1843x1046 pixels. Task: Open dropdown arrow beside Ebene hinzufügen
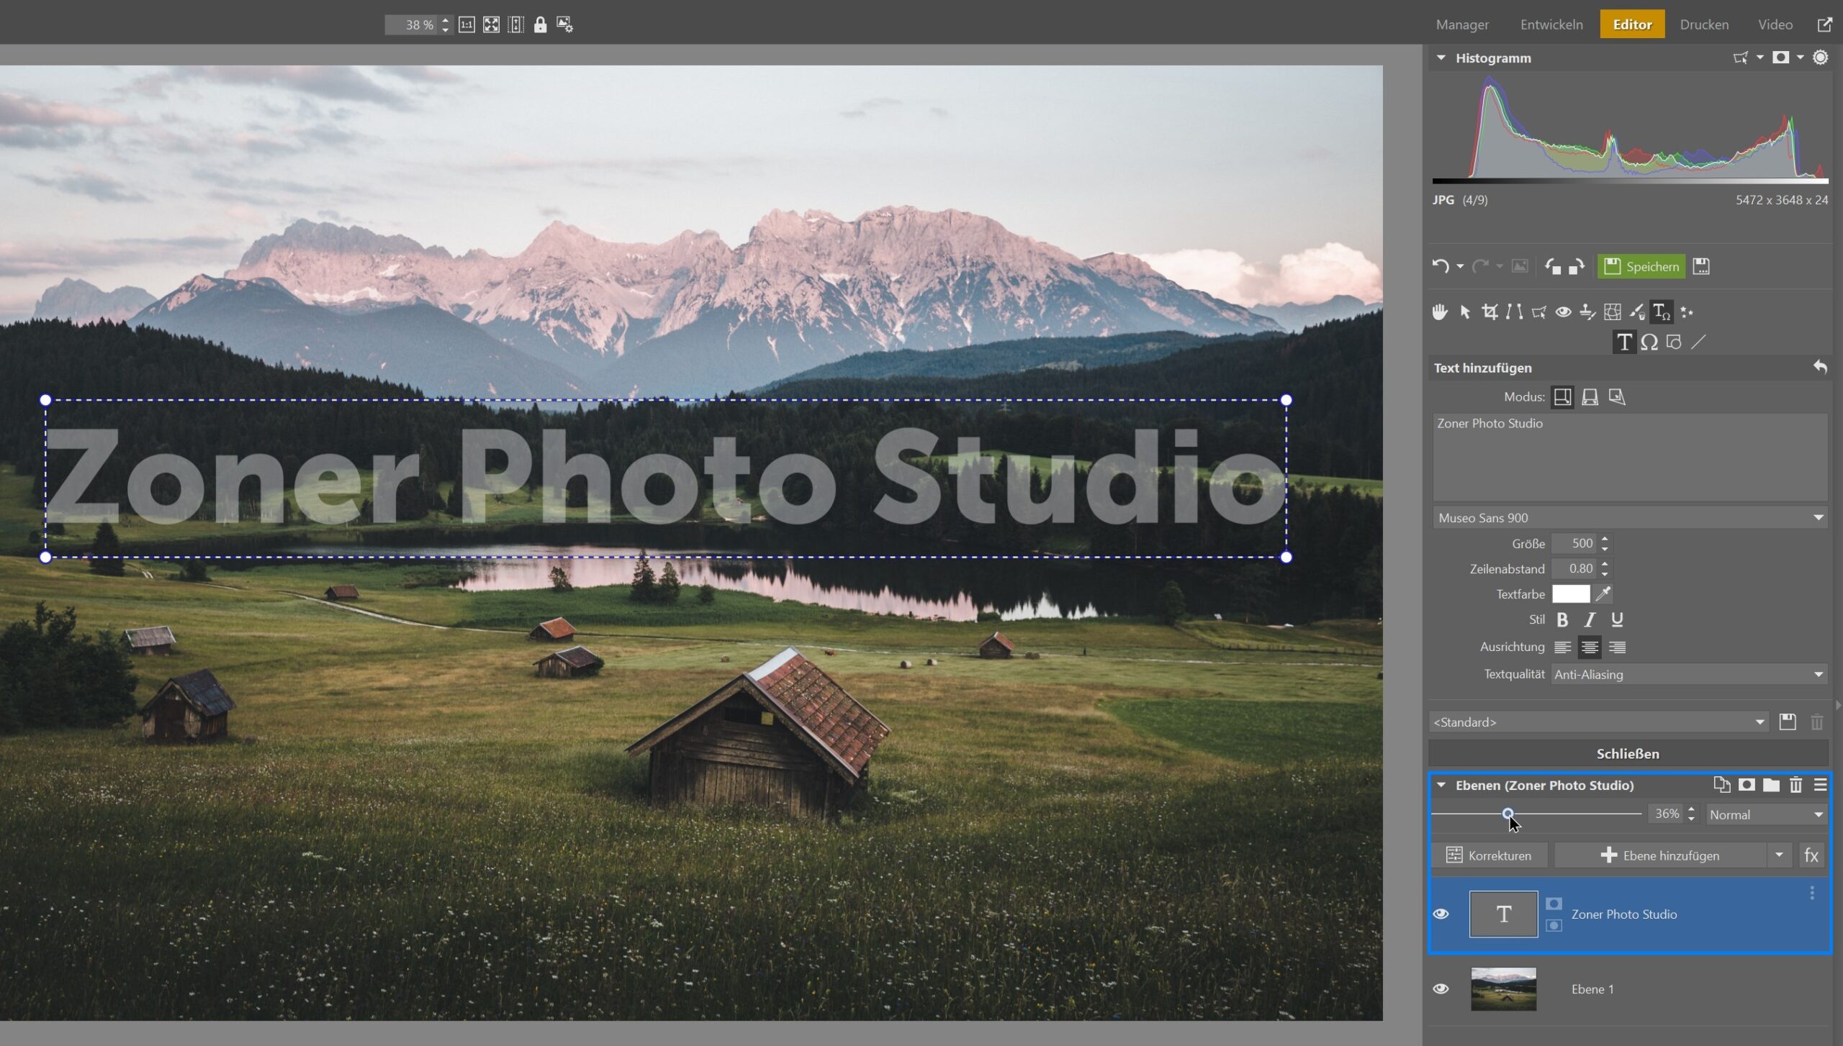coord(1779,855)
